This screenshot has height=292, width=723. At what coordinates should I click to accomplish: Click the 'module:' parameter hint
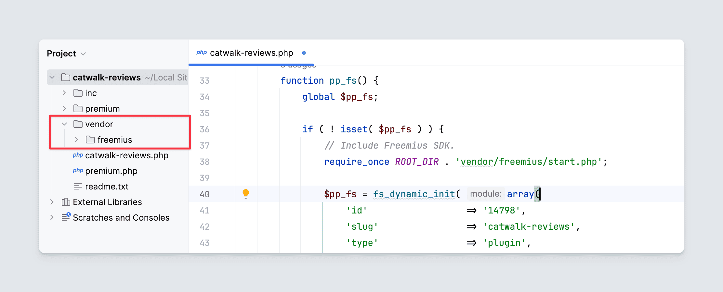(486, 194)
